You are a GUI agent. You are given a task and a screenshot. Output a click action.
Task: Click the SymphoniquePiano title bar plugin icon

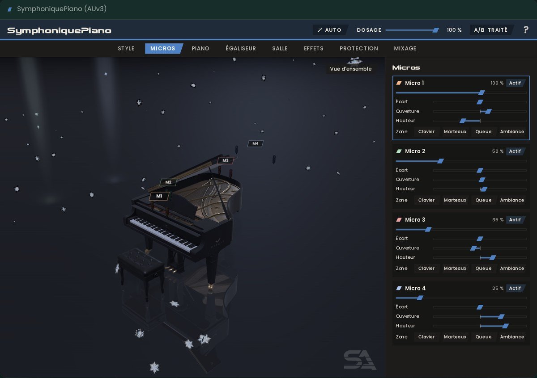coord(10,9)
